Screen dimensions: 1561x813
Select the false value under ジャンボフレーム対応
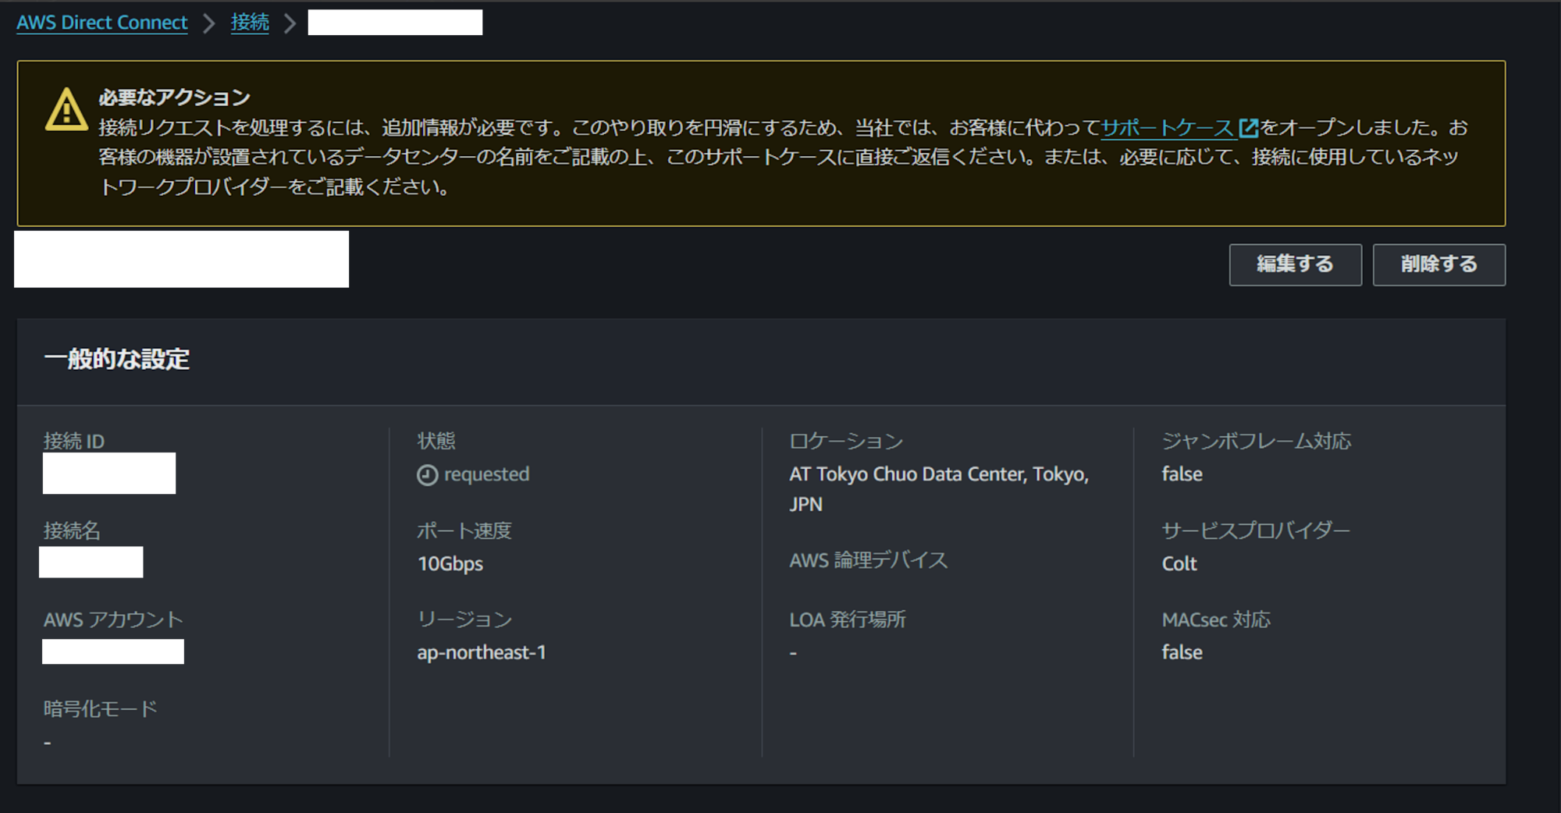(x=1182, y=474)
